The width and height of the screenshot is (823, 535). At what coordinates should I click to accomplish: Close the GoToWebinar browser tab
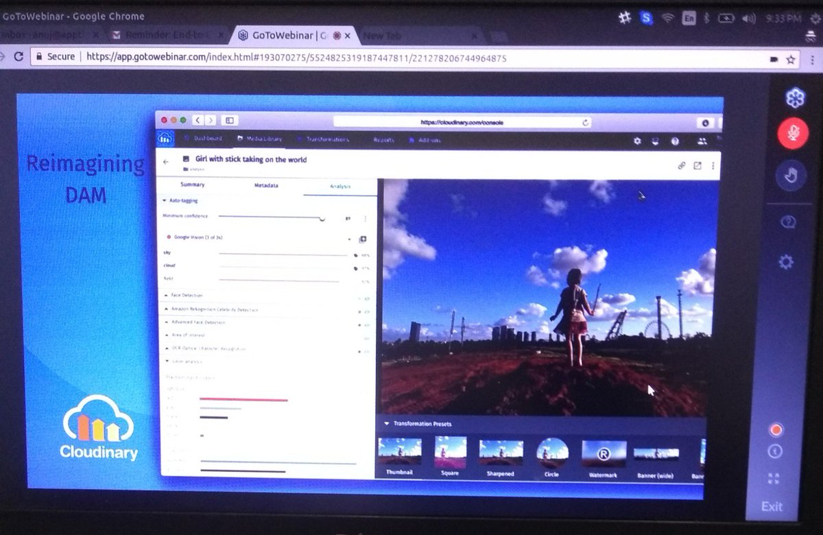click(348, 35)
